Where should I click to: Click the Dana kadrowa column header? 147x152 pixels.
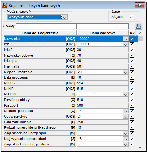(x=103, y=33)
